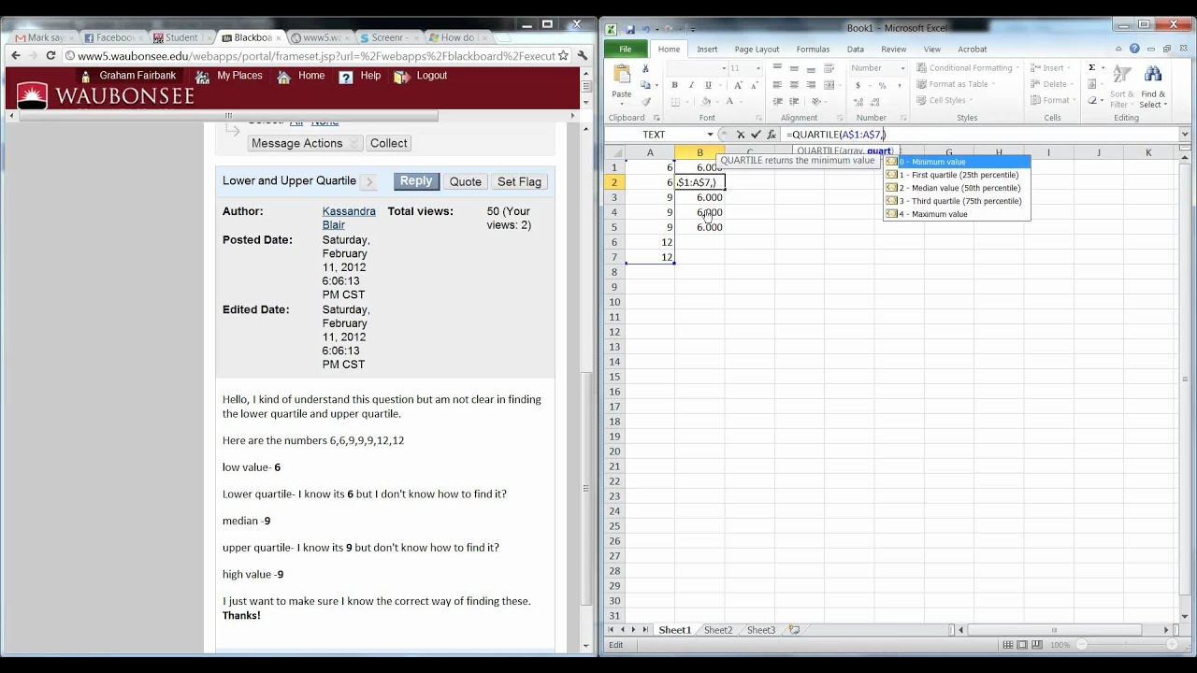Click the Excel Help question mark icon
Viewport: 1197px width, 673px height.
click(x=1134, y=49)
